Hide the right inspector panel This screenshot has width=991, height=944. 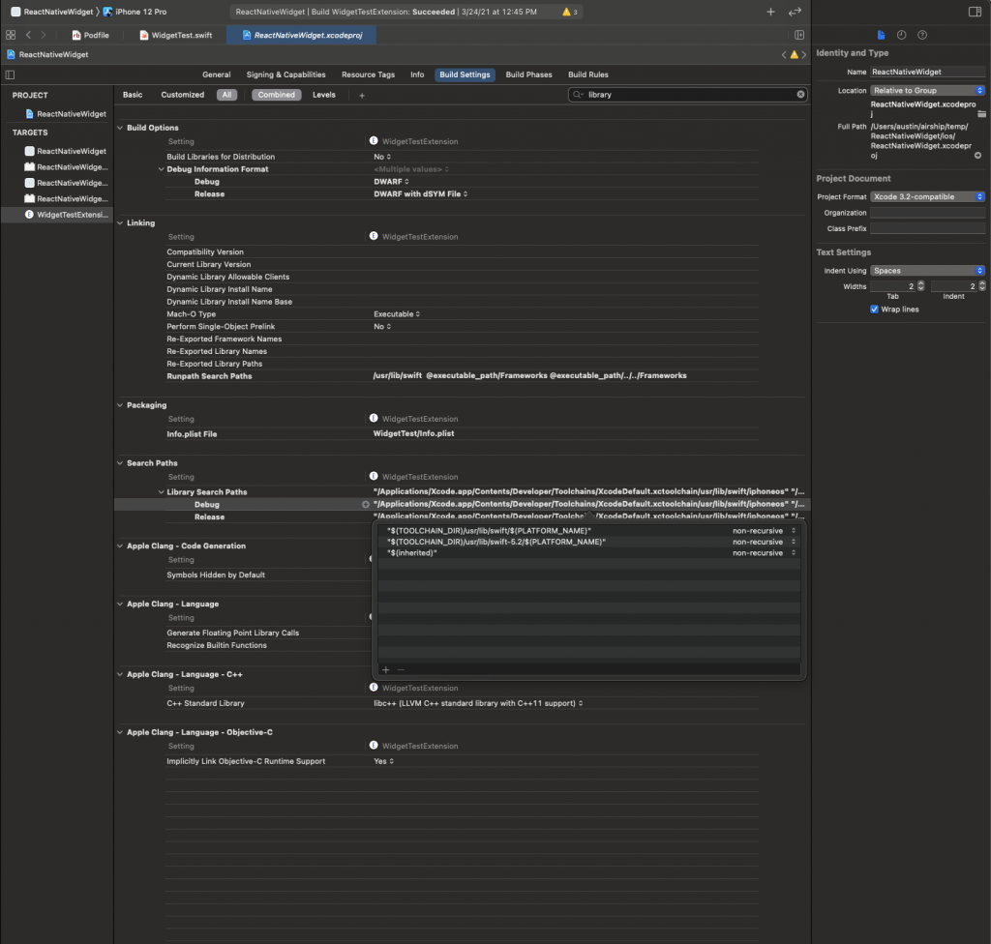[x=975, y=12]
